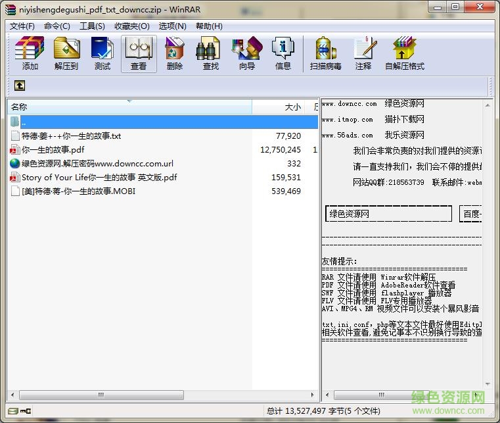Launch the 向导 (Wizard) icon
Screen dimensions: 500x423
coord(247,53)
